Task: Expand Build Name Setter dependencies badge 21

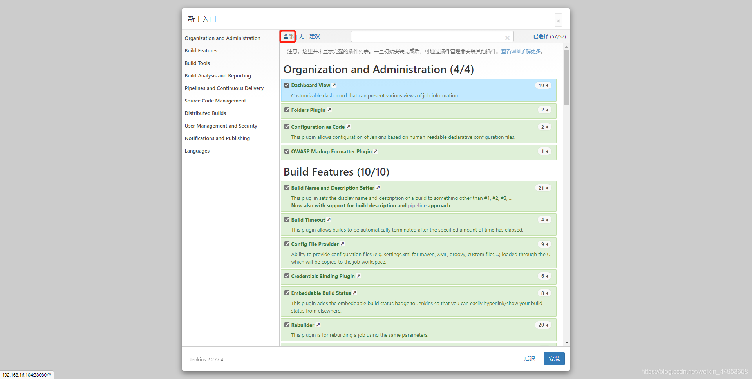Action: point(543,188)
